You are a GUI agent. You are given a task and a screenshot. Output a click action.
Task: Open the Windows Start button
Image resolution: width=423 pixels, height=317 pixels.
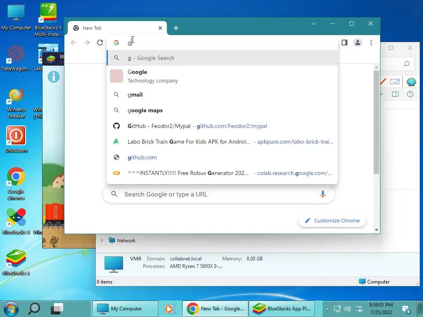point(11,309)
